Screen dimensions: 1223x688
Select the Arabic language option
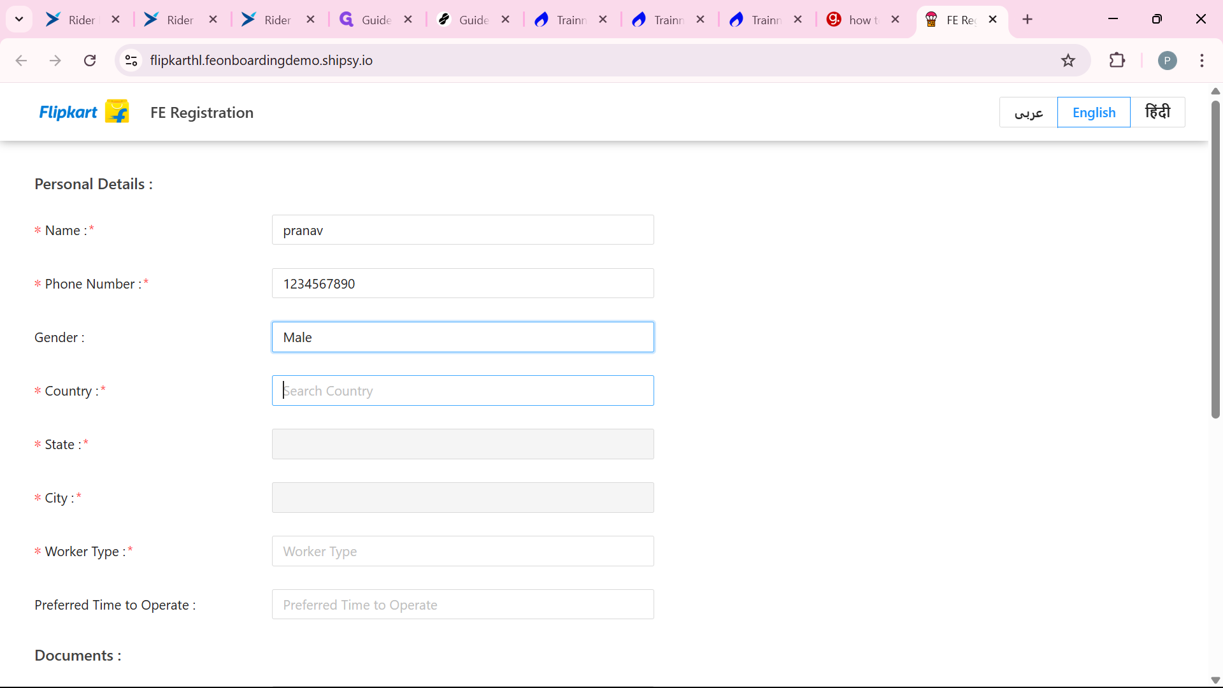coord(1029,112)
